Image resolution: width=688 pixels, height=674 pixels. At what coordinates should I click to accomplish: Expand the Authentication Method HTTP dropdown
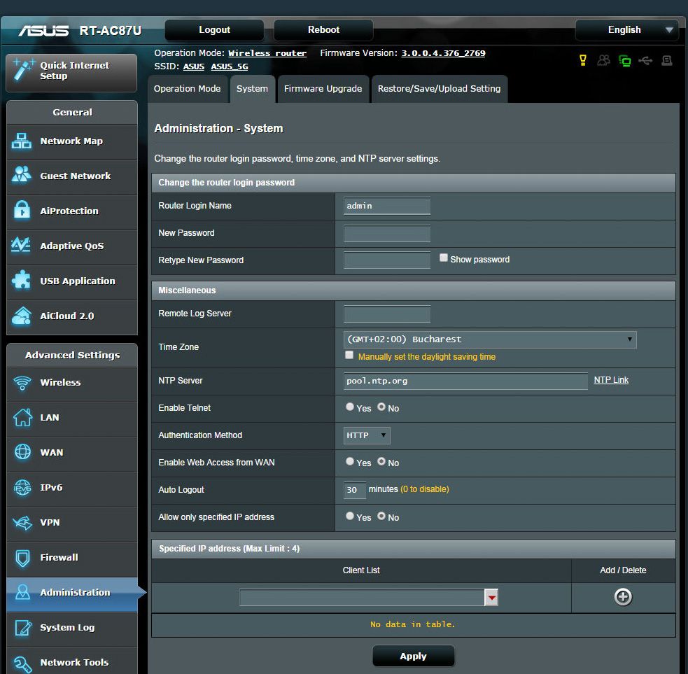(x=367, y=435)
